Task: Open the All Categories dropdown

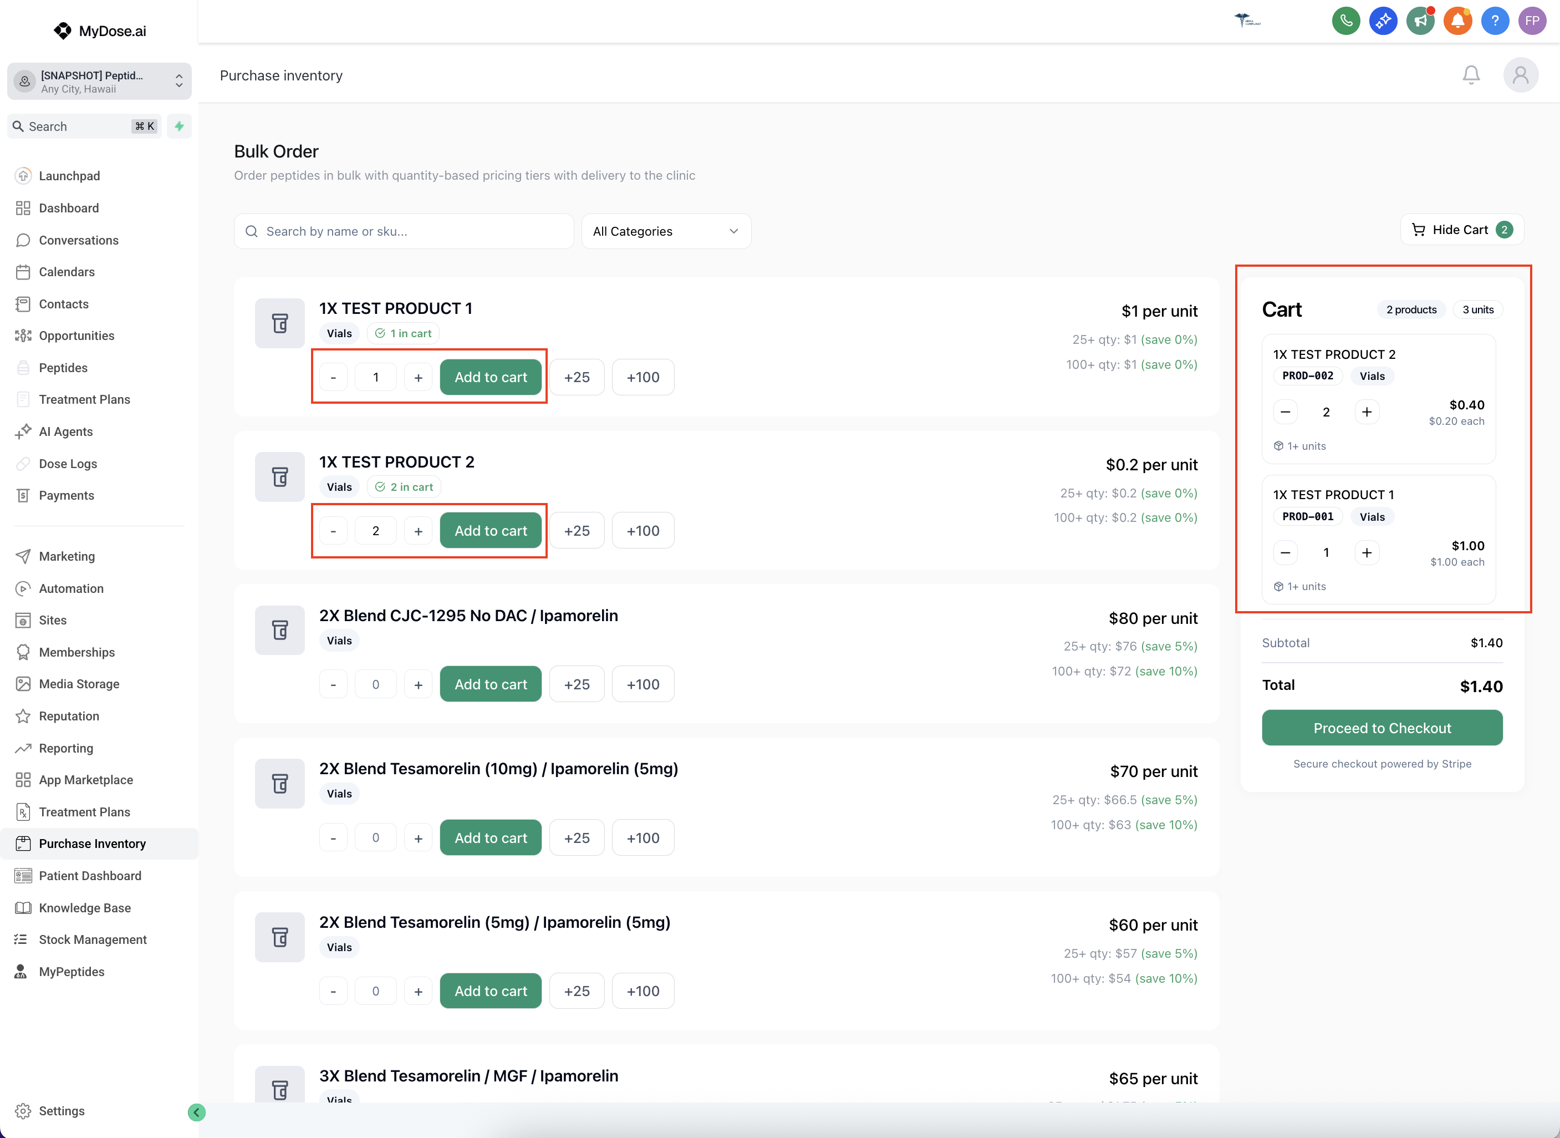Action: tap(665, 231)
